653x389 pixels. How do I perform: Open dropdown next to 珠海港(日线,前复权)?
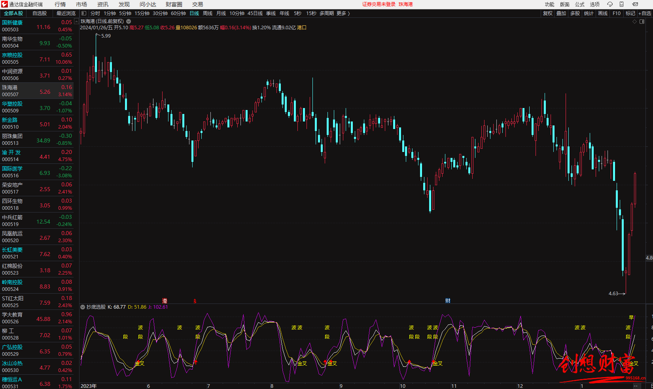click(x=129, y=21)
